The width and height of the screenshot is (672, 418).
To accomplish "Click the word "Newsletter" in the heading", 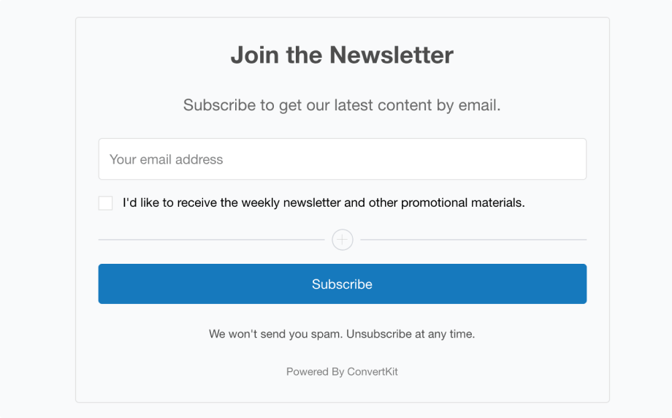I will (392, 55).
